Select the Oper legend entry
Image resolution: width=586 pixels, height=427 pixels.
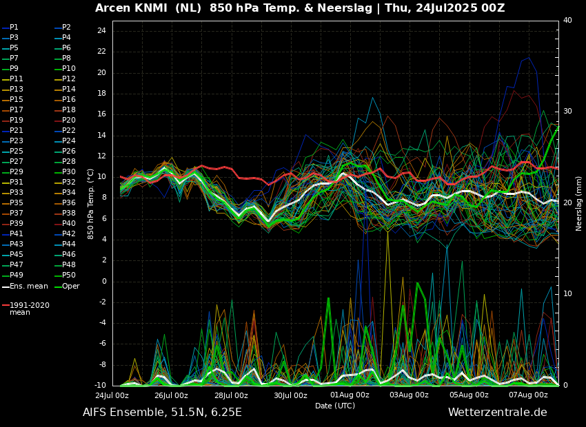click(x=70, y=286)
